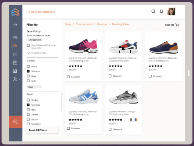Viewport: 194px width, 146px height.
Task: Open the user profile avatar
Action: tap(171, 11)
